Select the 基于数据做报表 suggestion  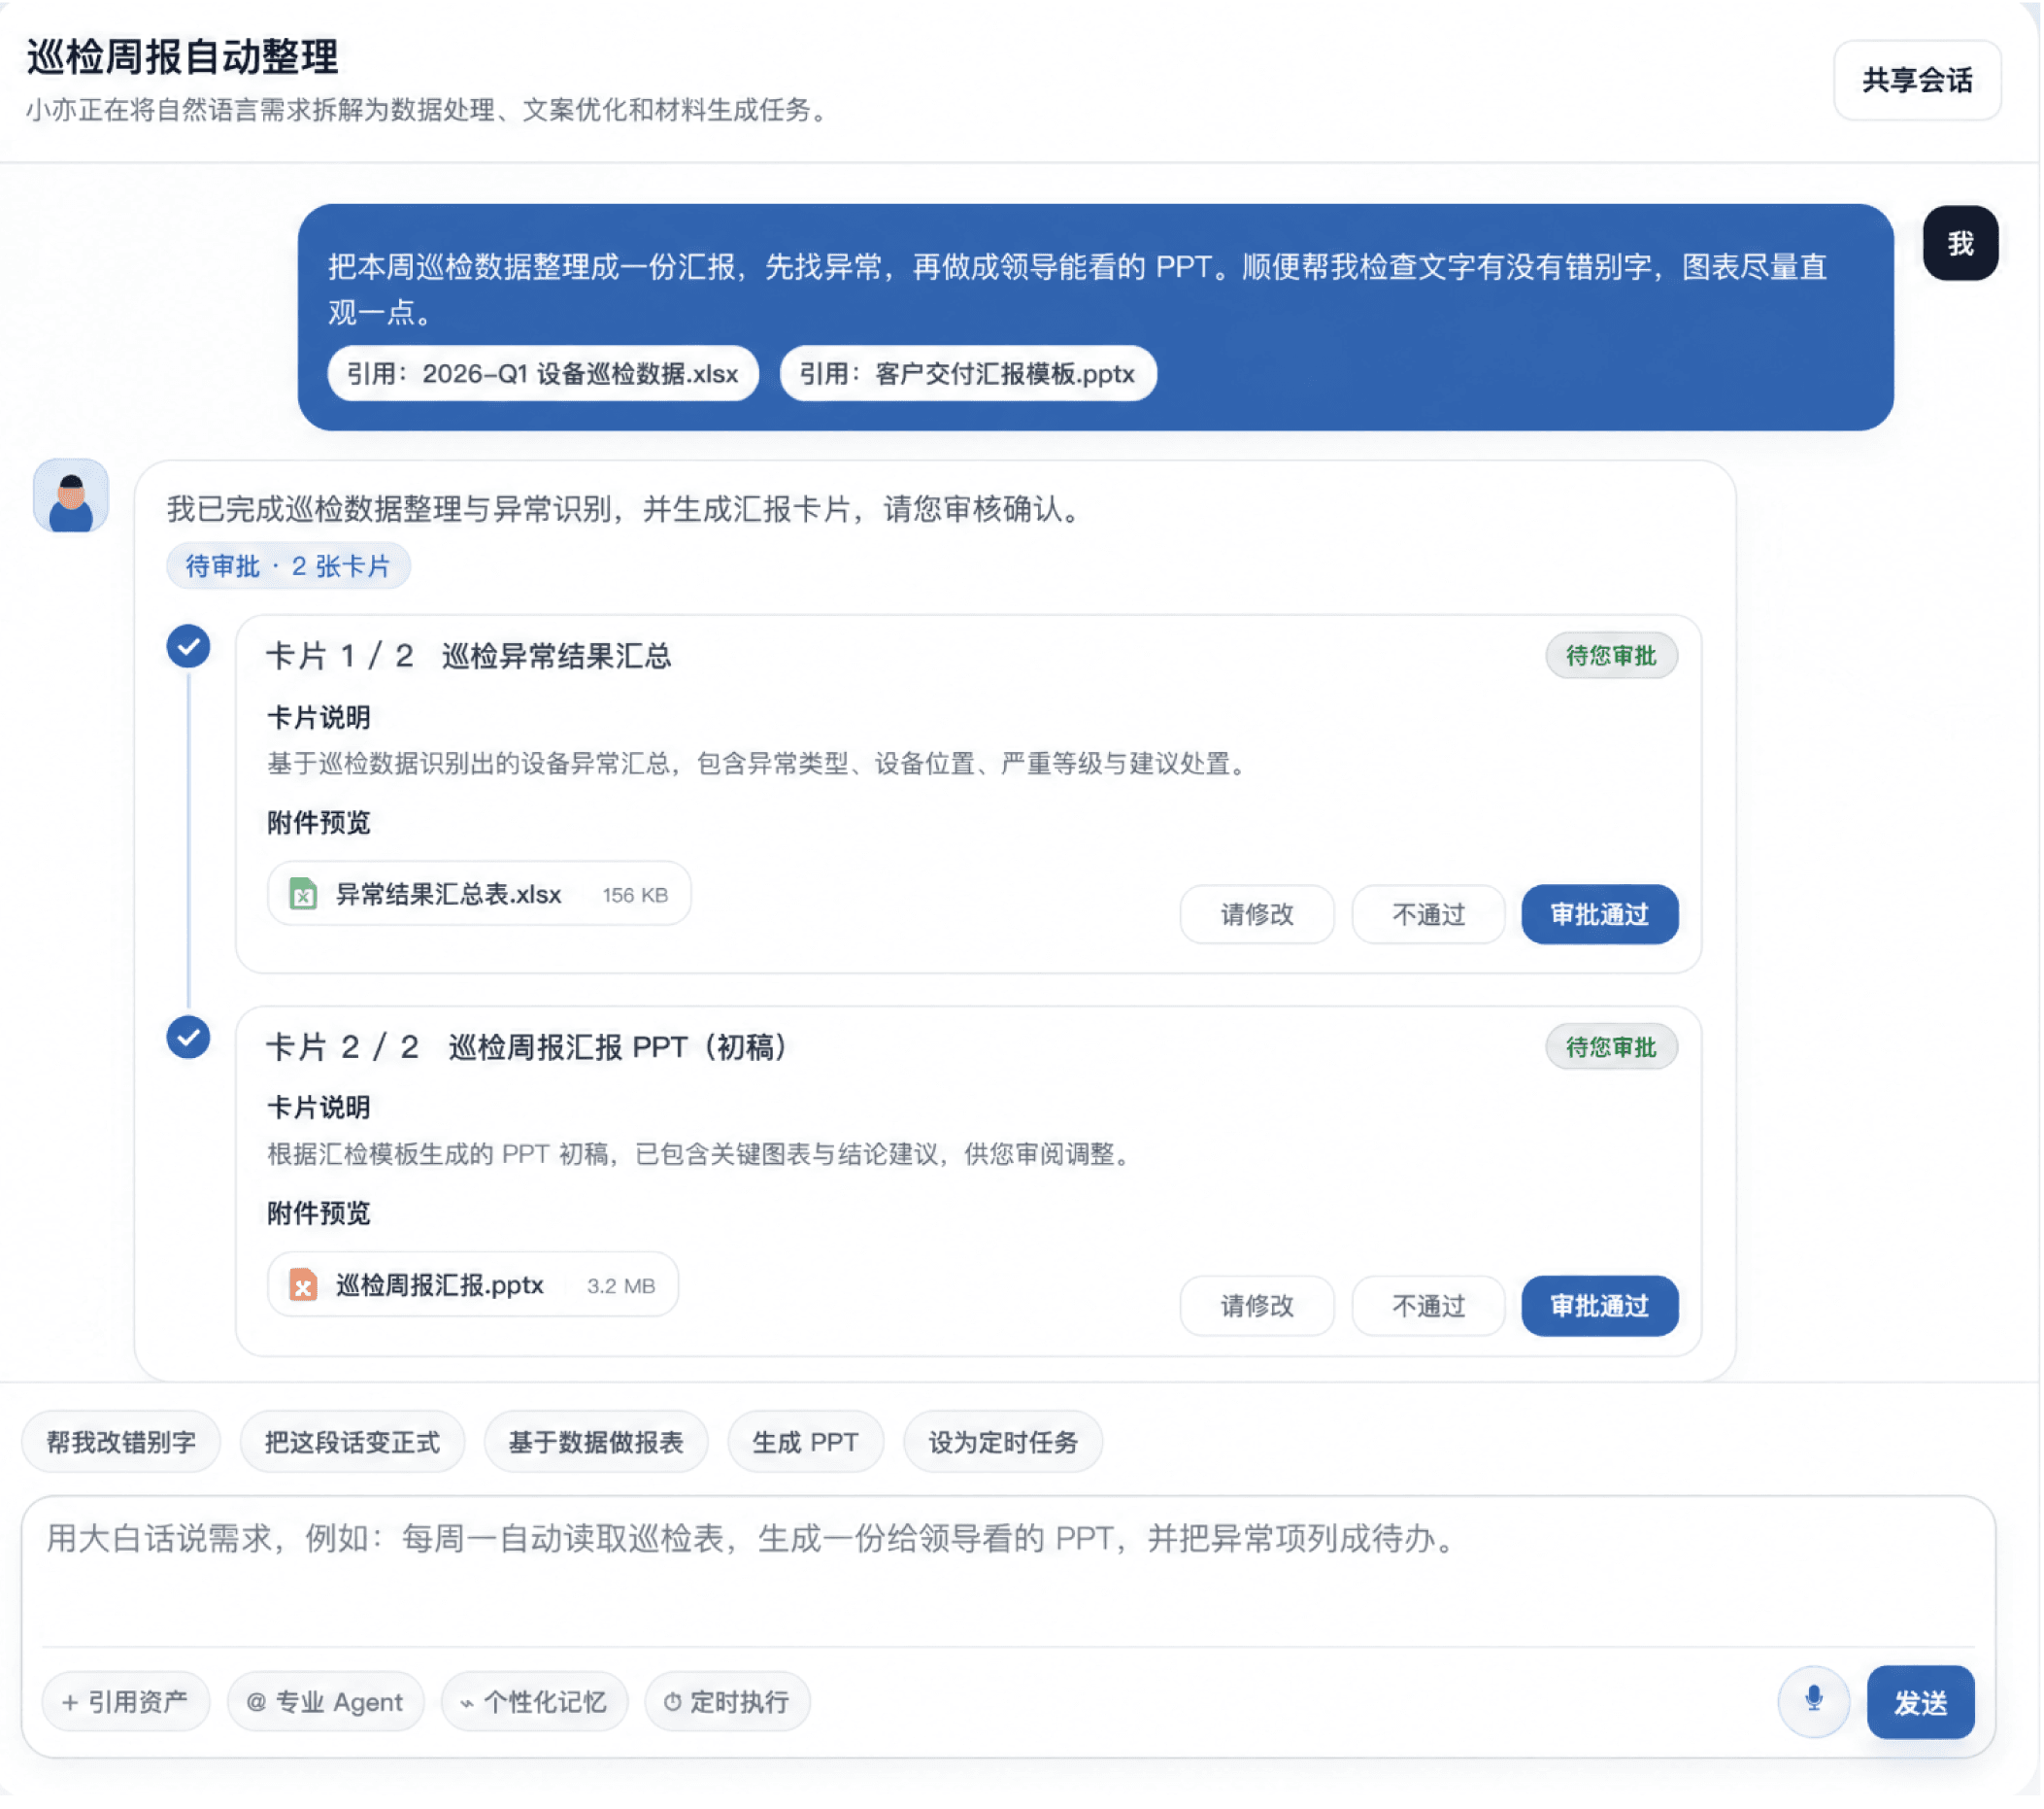(x=596, y=1442)
